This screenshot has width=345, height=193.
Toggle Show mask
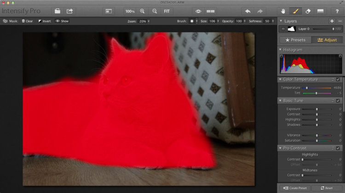pyautogui.click(x=62, y=21)
